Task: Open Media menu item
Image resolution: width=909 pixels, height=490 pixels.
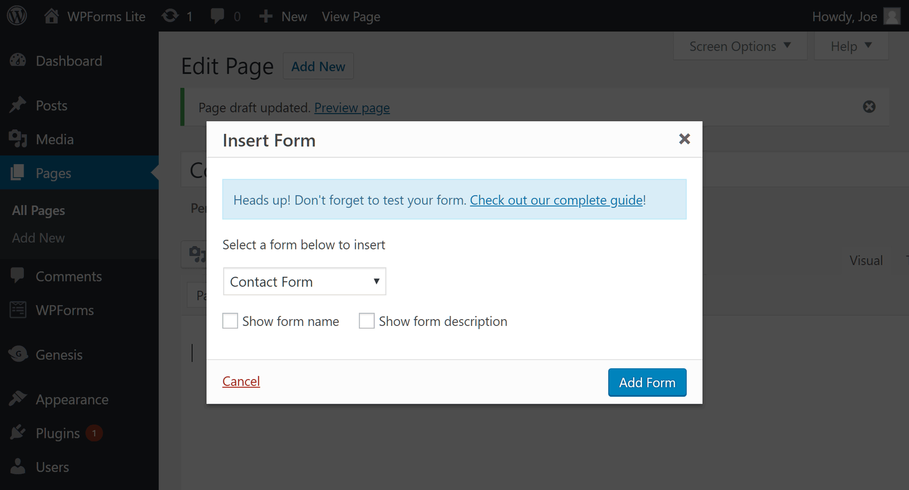Action: [x=55, y=140]
